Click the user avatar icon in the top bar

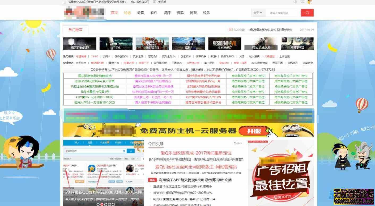click(x=309, y=2)
